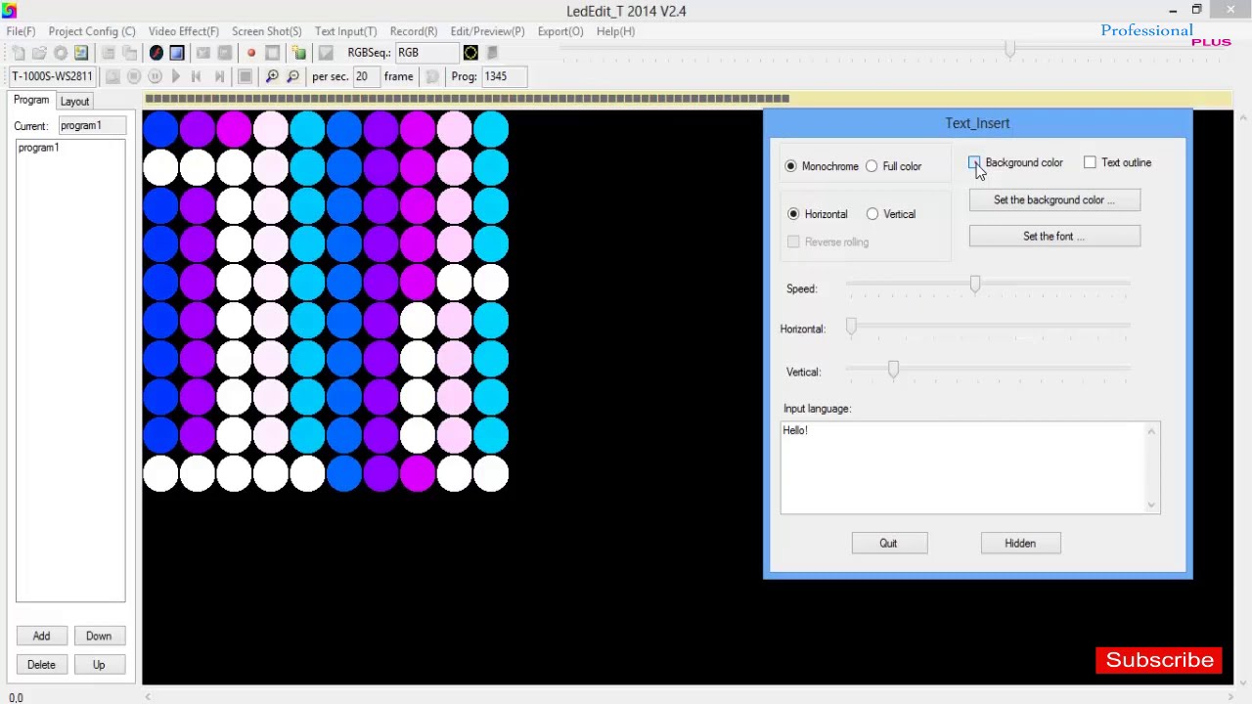The height and width of the screenshot is (704, 1252).
Task: Click the Vertical position slider handle
Action: click(x=893, y=369)
